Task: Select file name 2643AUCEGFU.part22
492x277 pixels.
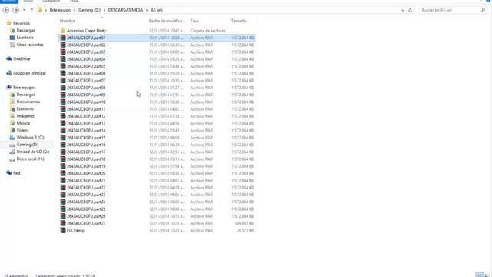Action: [x=86, y=188]
